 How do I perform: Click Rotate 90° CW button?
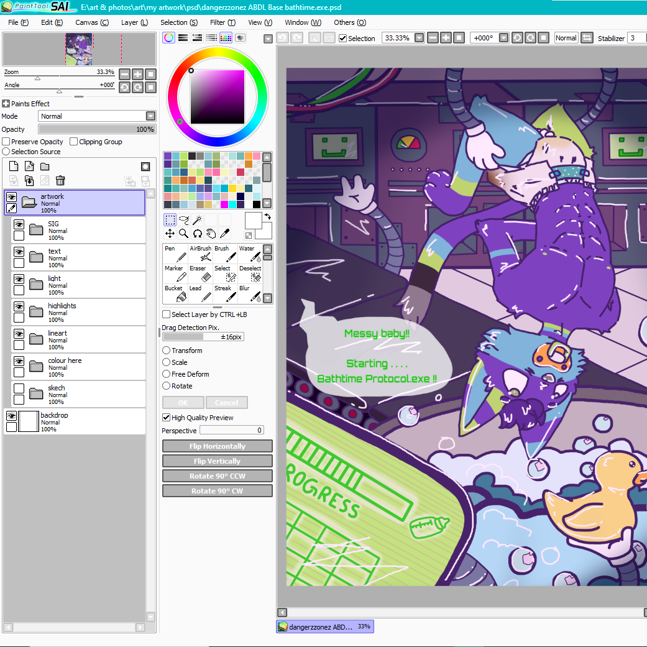click(x=218, y=490)
